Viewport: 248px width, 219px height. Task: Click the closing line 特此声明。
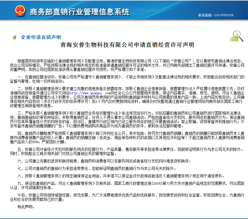26,207
